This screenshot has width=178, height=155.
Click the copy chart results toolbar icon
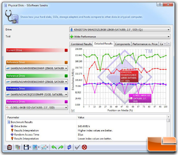click(18, 147)
